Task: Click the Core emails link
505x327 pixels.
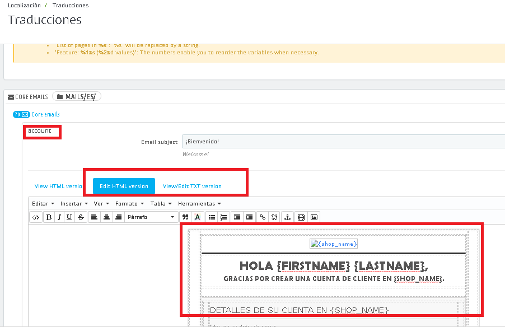Action: (45, 114)
